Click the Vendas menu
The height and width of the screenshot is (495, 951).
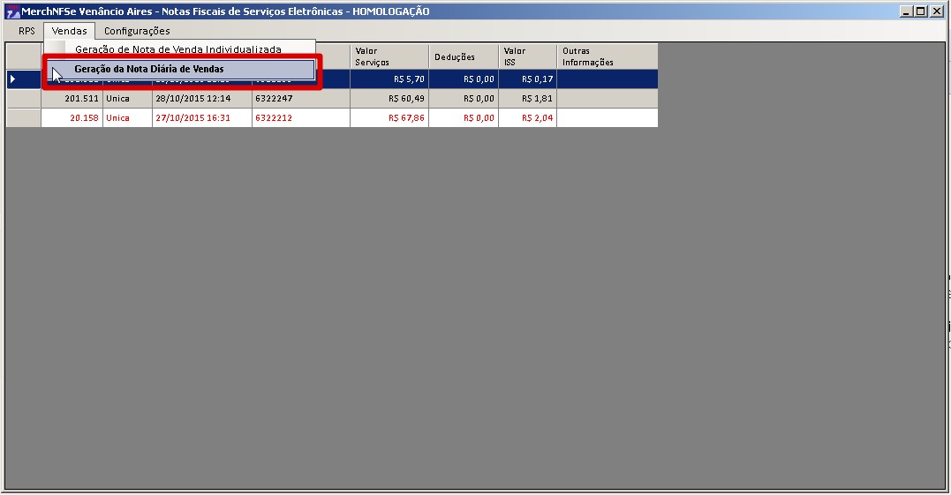coord(69,31)
